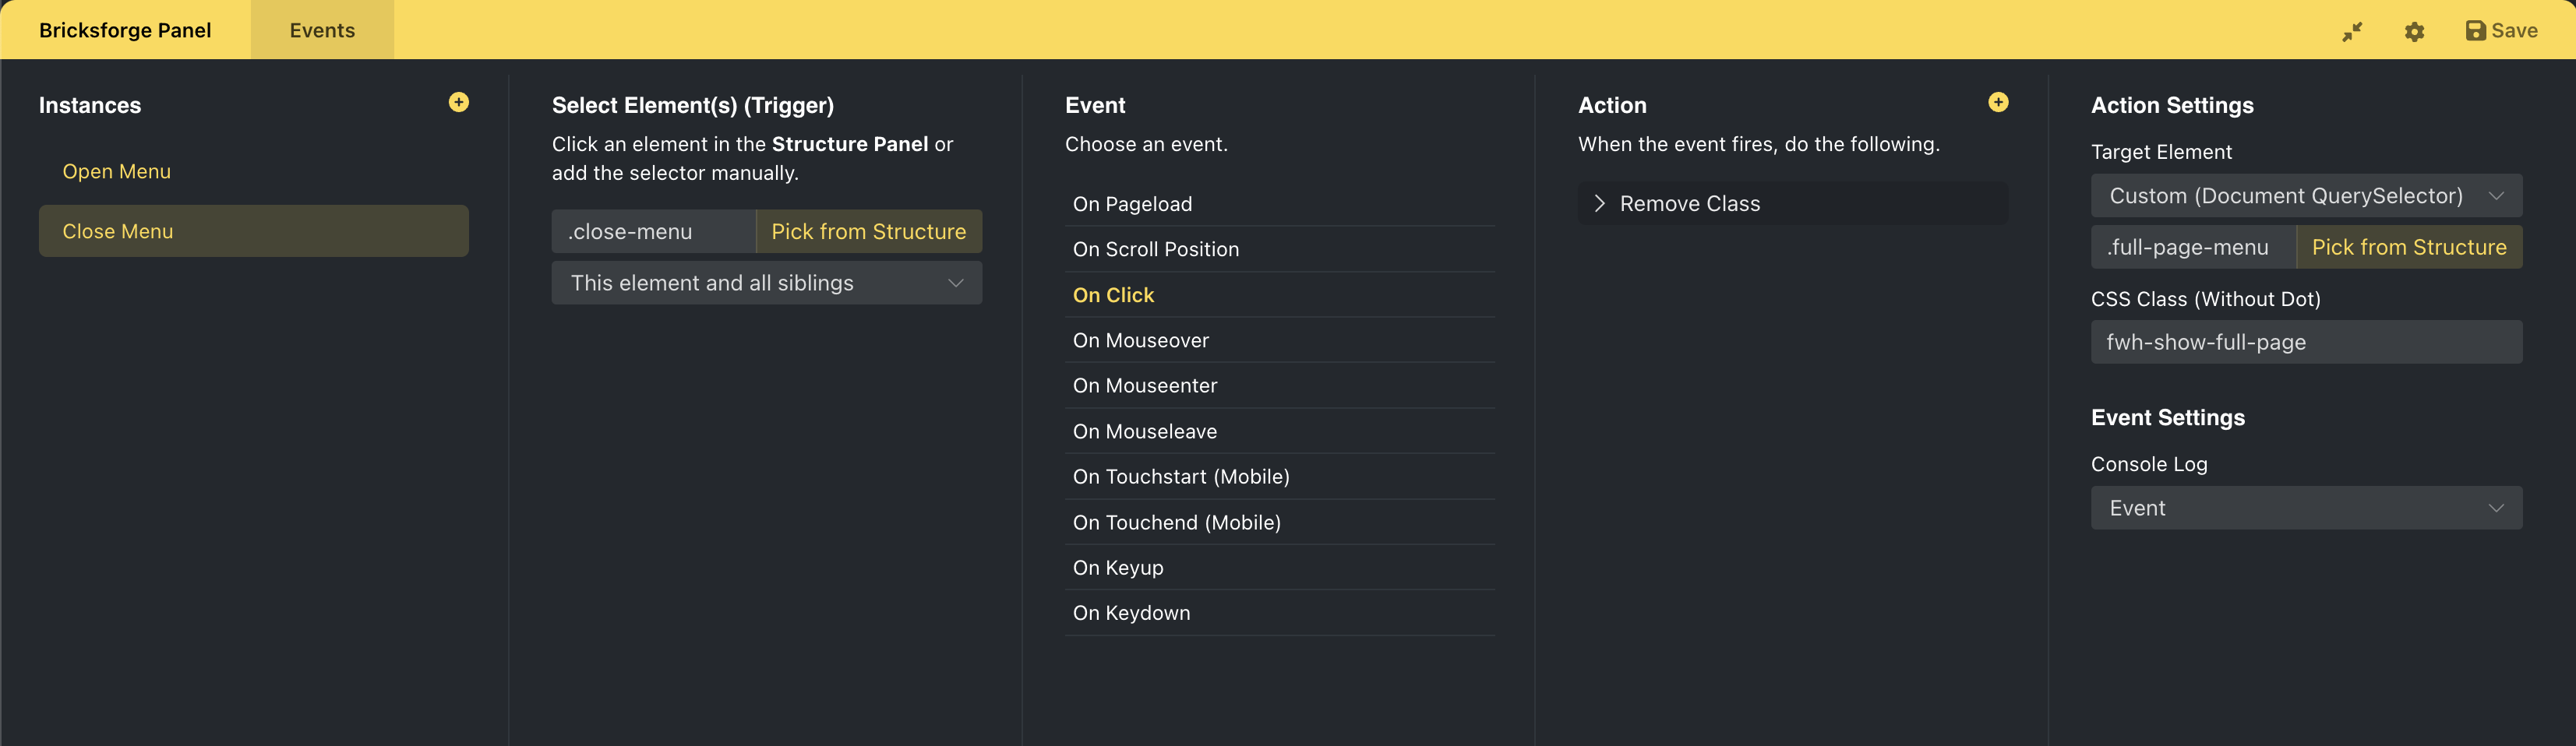Select the Open Menu instance
Viewport: 2576px width, 746px height.
(117, 171)
